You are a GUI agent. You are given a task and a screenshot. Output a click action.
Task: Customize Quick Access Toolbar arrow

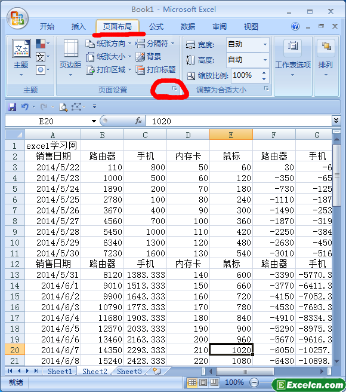click(x=94, y=107)
